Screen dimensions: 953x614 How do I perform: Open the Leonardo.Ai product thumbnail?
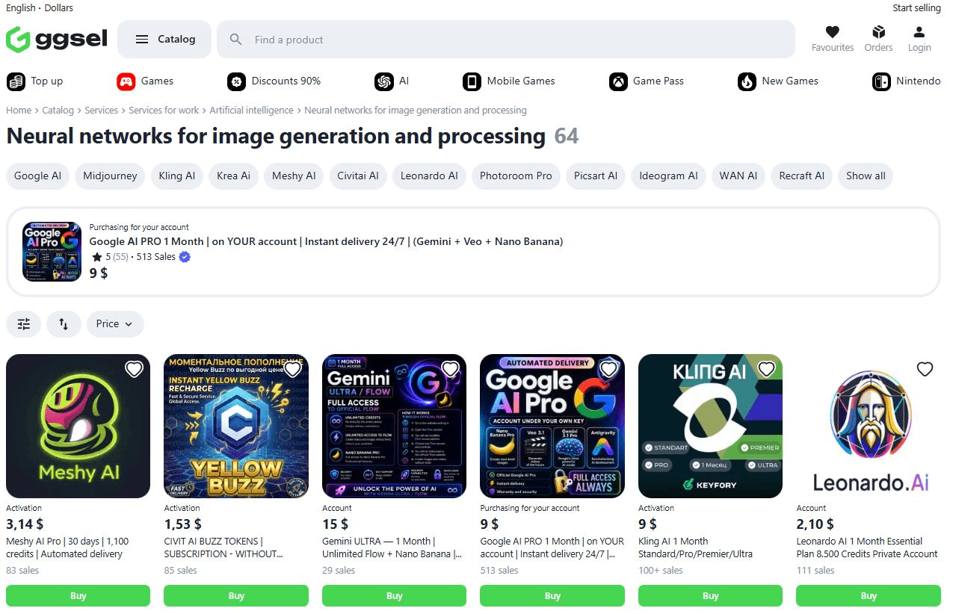[x=869, y=426]
